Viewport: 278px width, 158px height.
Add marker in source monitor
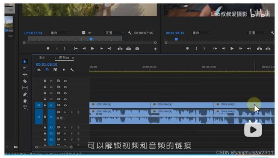coord(48,49)
